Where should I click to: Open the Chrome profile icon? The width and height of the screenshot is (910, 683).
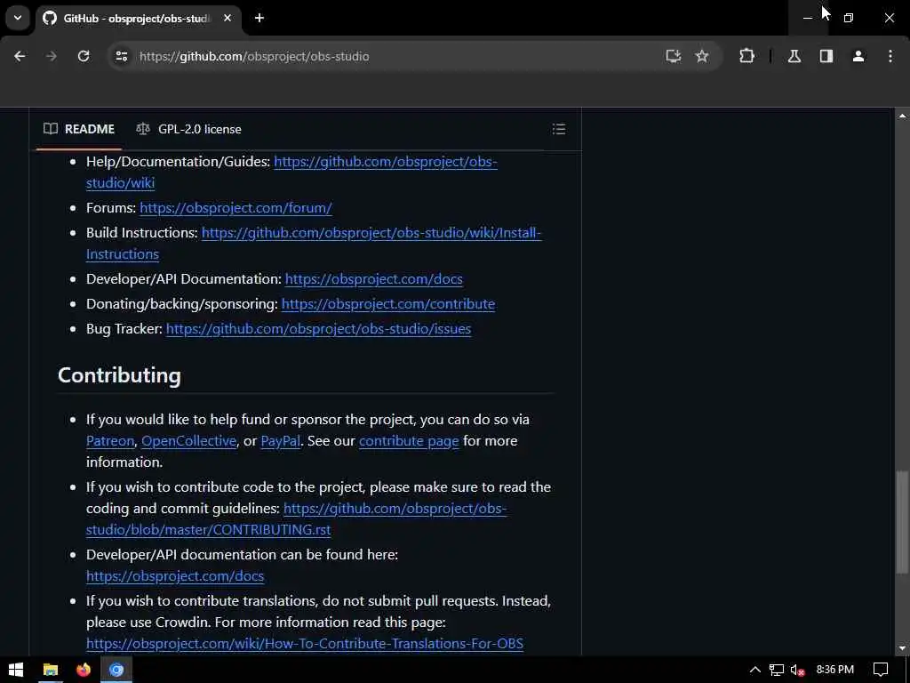[858, 56]
